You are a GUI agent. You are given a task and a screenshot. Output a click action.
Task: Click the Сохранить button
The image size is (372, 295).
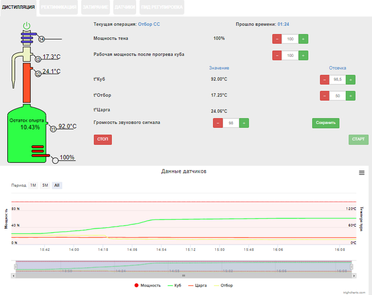pos(325,123)
